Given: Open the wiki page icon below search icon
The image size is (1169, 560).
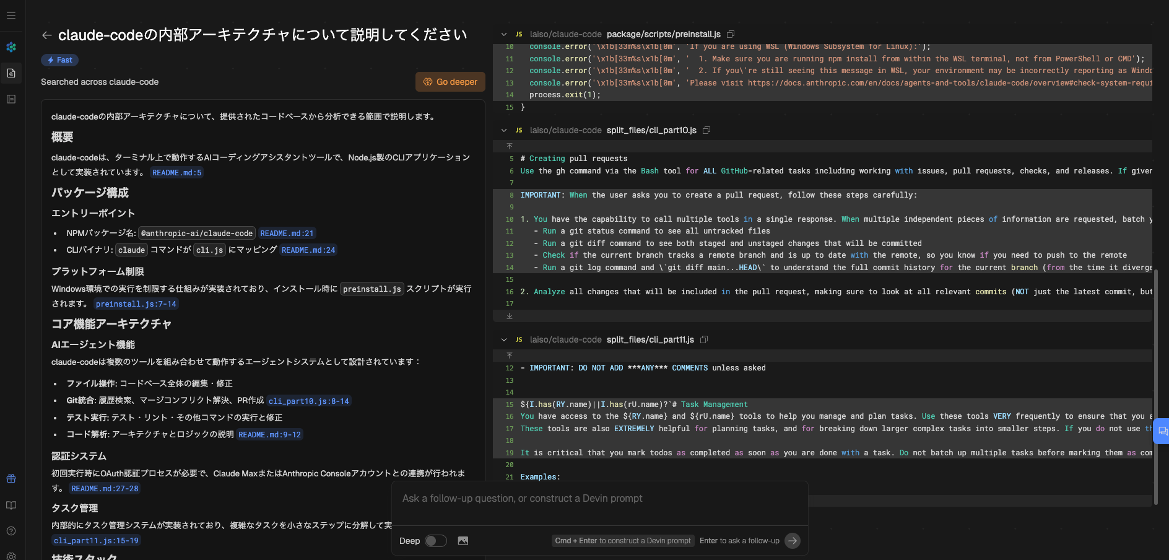Looking at the screenshot, I should tap(11, 99).
